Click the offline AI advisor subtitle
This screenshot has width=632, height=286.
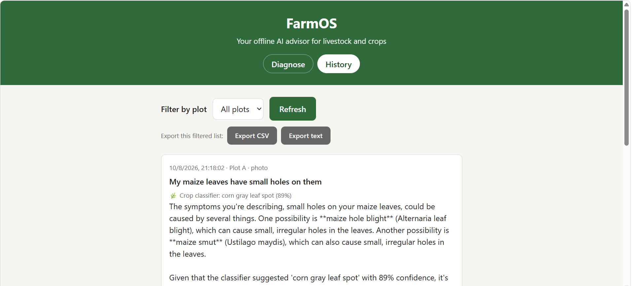click(311, 41)
